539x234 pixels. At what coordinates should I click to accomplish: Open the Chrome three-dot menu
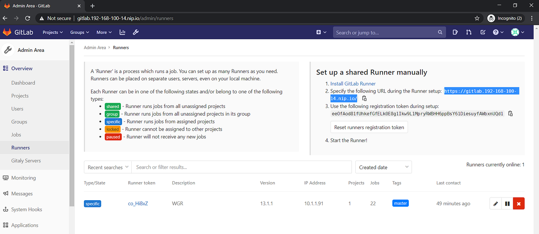coord(532,18)
